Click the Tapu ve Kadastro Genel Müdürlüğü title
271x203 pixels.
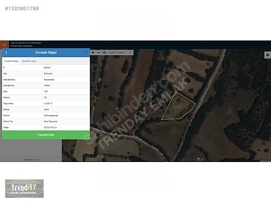26,43
